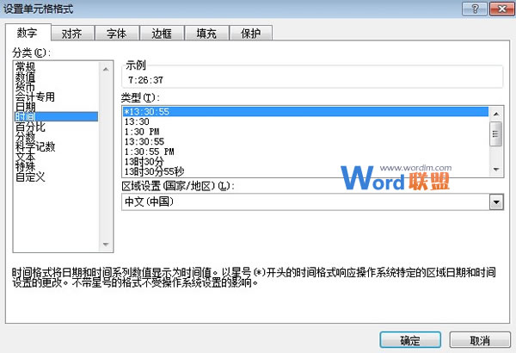Click the 取消 button

480,340
